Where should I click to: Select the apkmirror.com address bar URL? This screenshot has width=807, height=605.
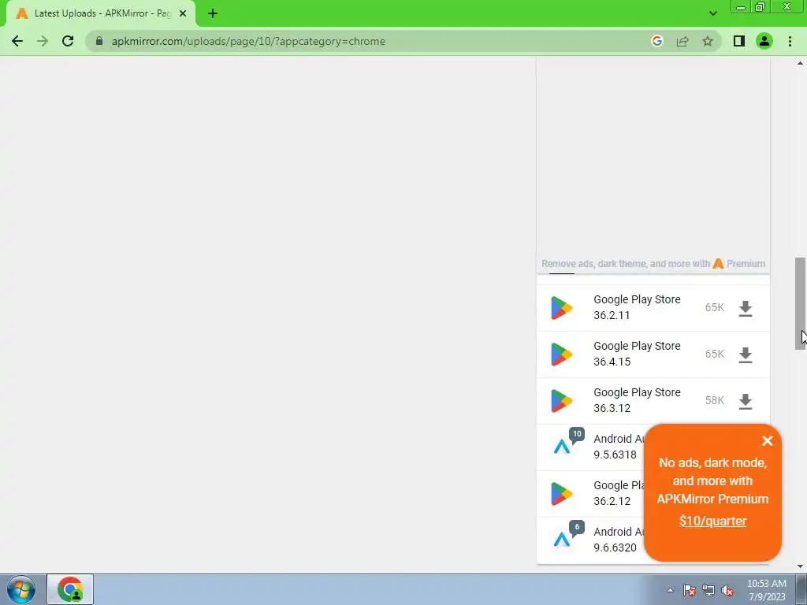(248, 41)
